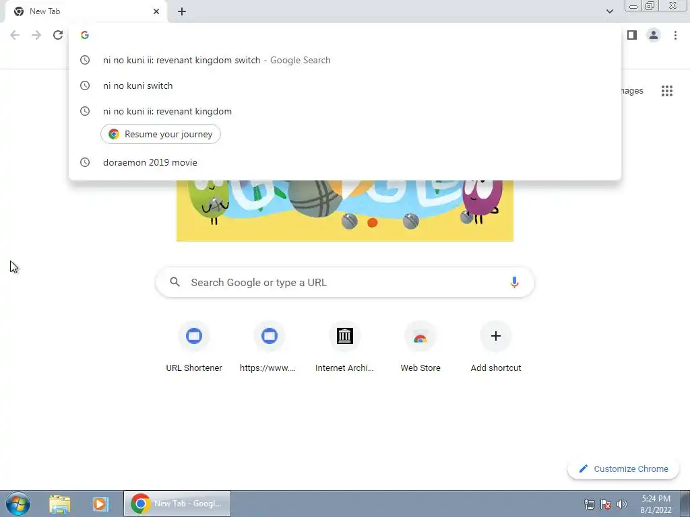The height and width of the screenshot is (517, 690).
Task: Open the Images link at top right
Action: click(632, 91)
